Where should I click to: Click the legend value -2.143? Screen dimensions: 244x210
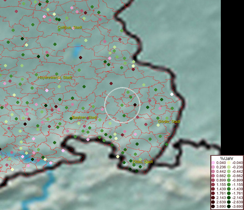point(237,198)
